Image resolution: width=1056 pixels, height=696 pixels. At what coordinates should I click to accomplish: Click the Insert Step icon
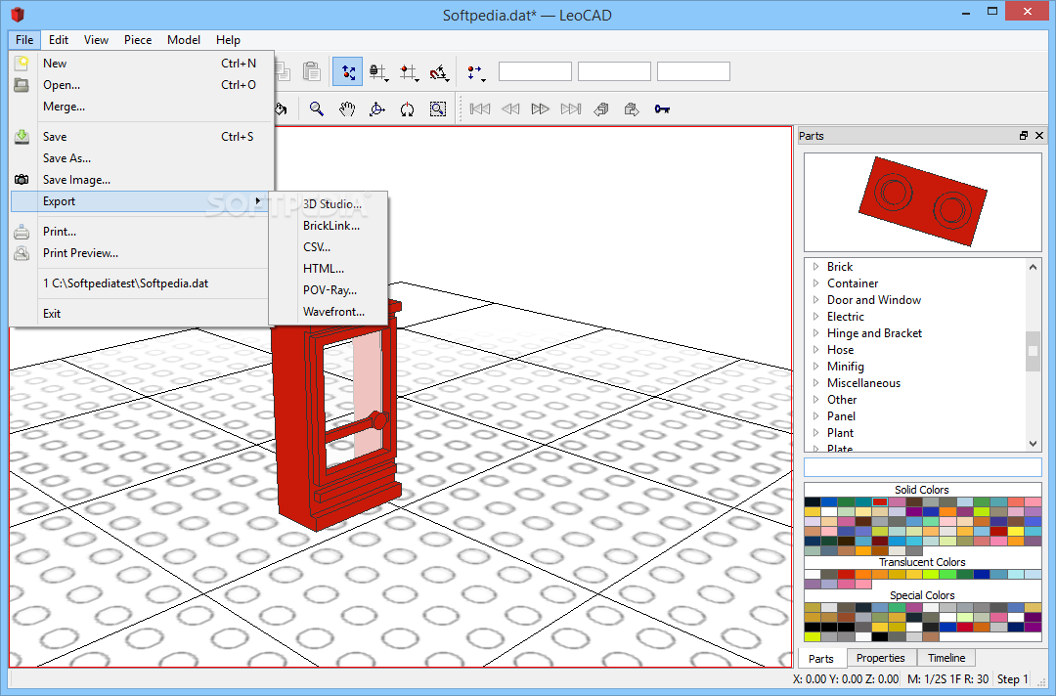601,109
